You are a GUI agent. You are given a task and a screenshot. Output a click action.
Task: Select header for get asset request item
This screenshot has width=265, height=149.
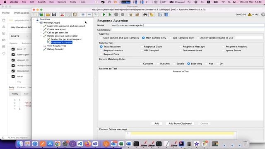[66, 39]
